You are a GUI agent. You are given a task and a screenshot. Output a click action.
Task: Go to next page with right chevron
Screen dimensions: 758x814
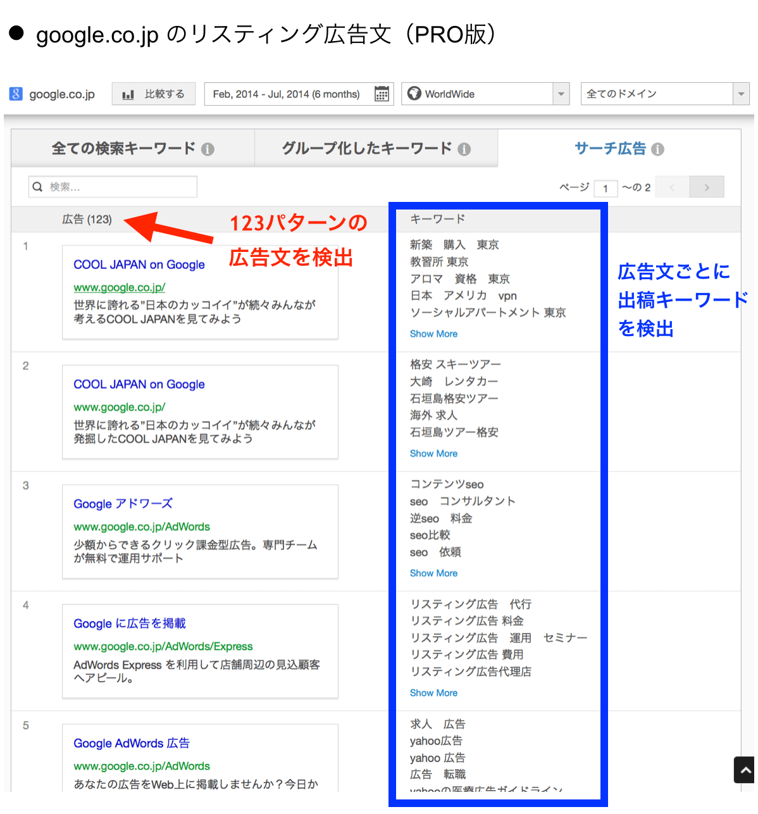[x=707, y=187]
